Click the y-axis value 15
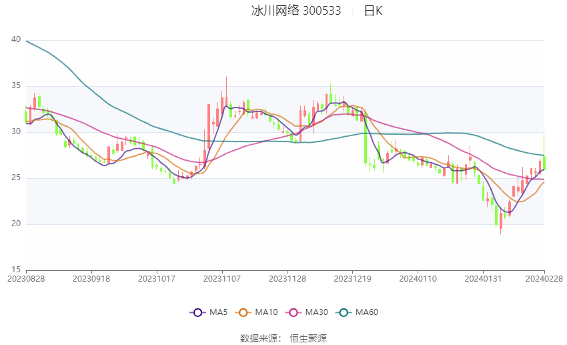 point(16,270)
